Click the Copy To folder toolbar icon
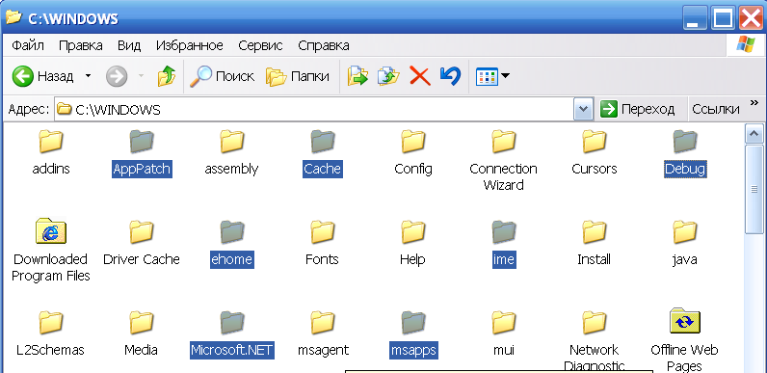The height and width of the screenshot is (373, 767). tap(388, 76)
